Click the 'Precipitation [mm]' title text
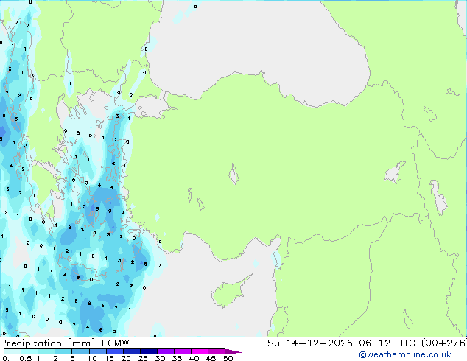This screenshot has width=467, height=361. point(47,343)
